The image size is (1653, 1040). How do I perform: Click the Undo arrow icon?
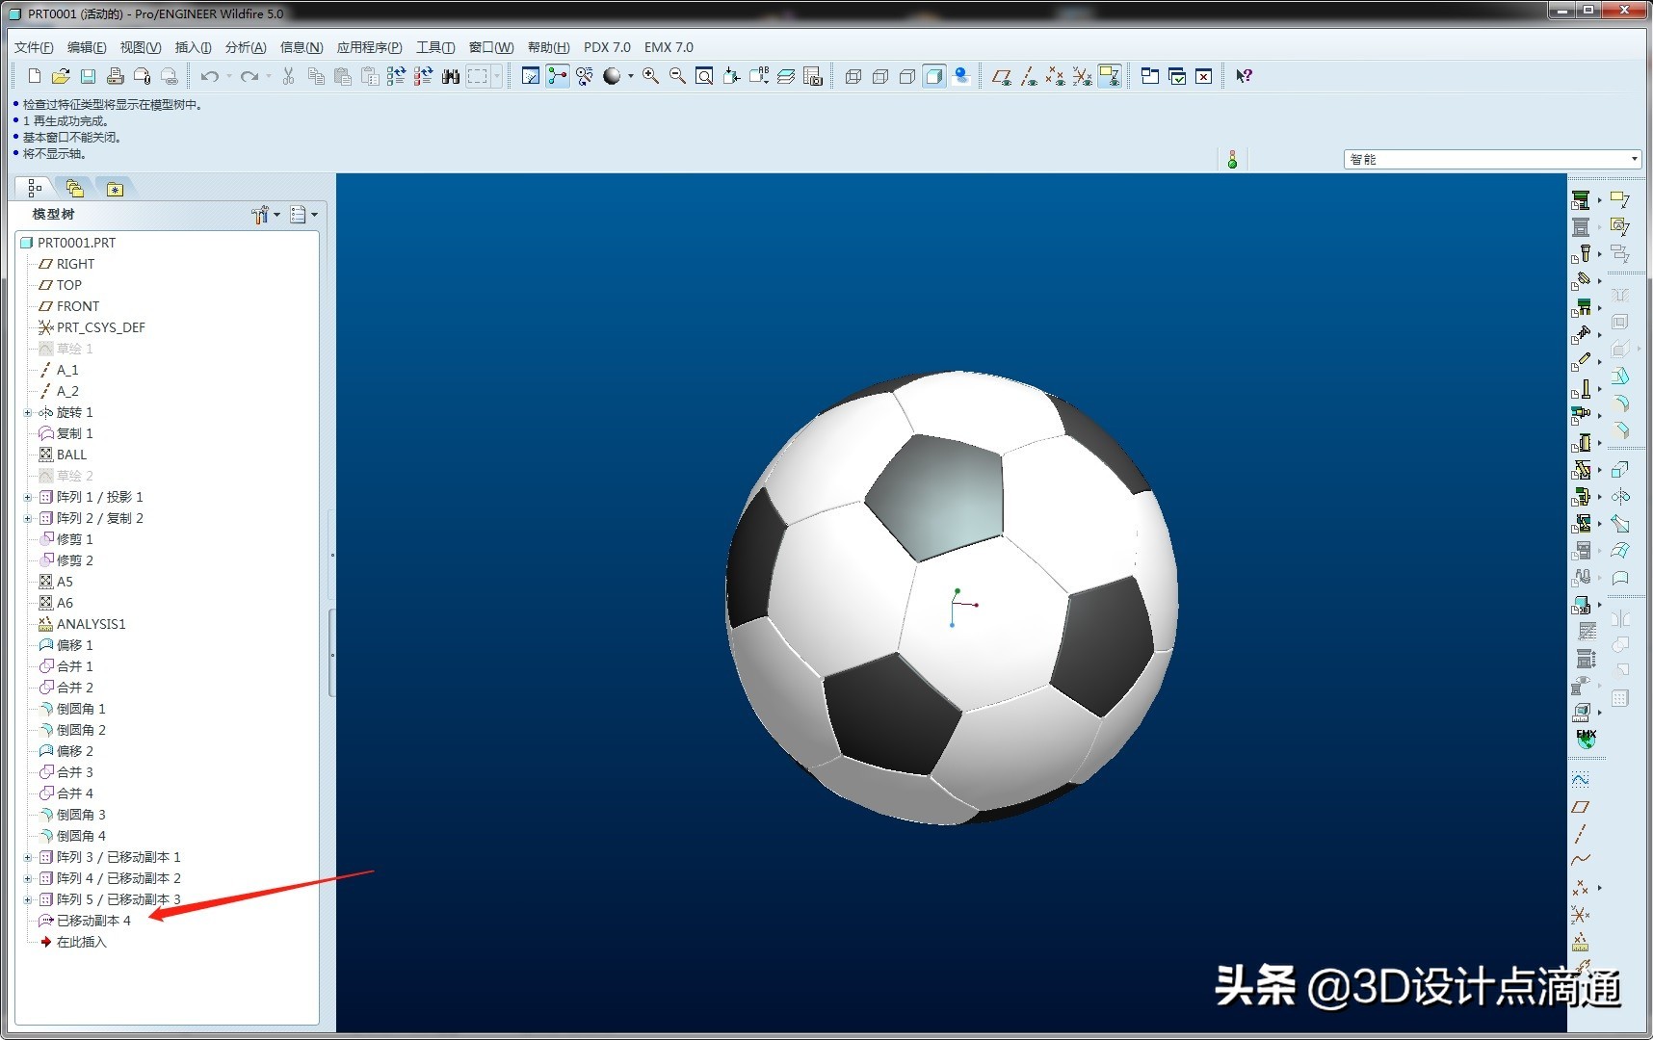pos(209,76)
